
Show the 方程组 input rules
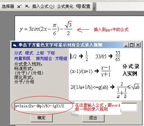click(61, 59)
